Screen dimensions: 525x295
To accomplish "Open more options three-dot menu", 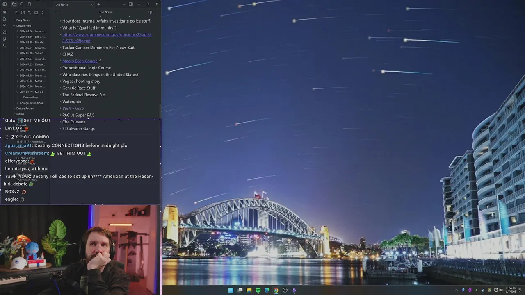I will 156,12.
